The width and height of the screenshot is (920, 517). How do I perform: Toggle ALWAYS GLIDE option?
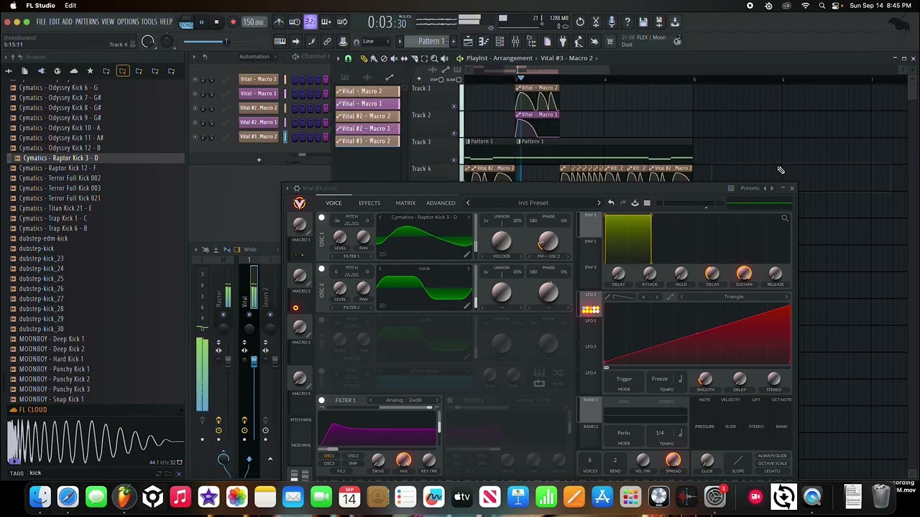(772, 456)
